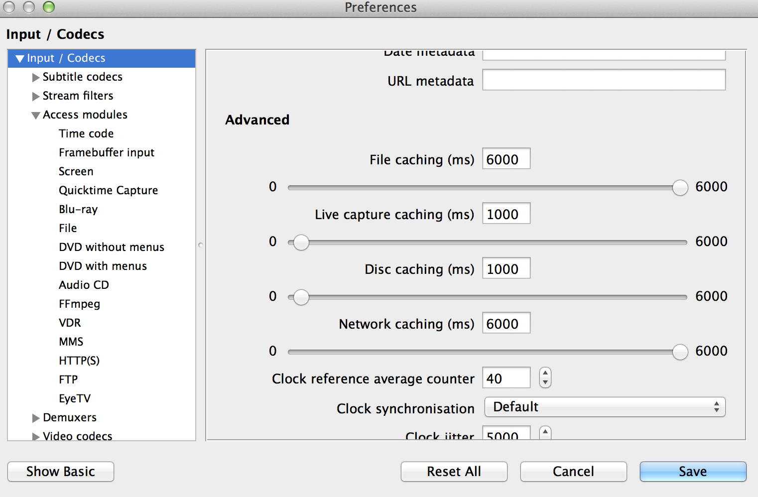Select Blu-ray in the access modules
The height and width of the screenshot is (497, 758).
(x=78, y=209)
